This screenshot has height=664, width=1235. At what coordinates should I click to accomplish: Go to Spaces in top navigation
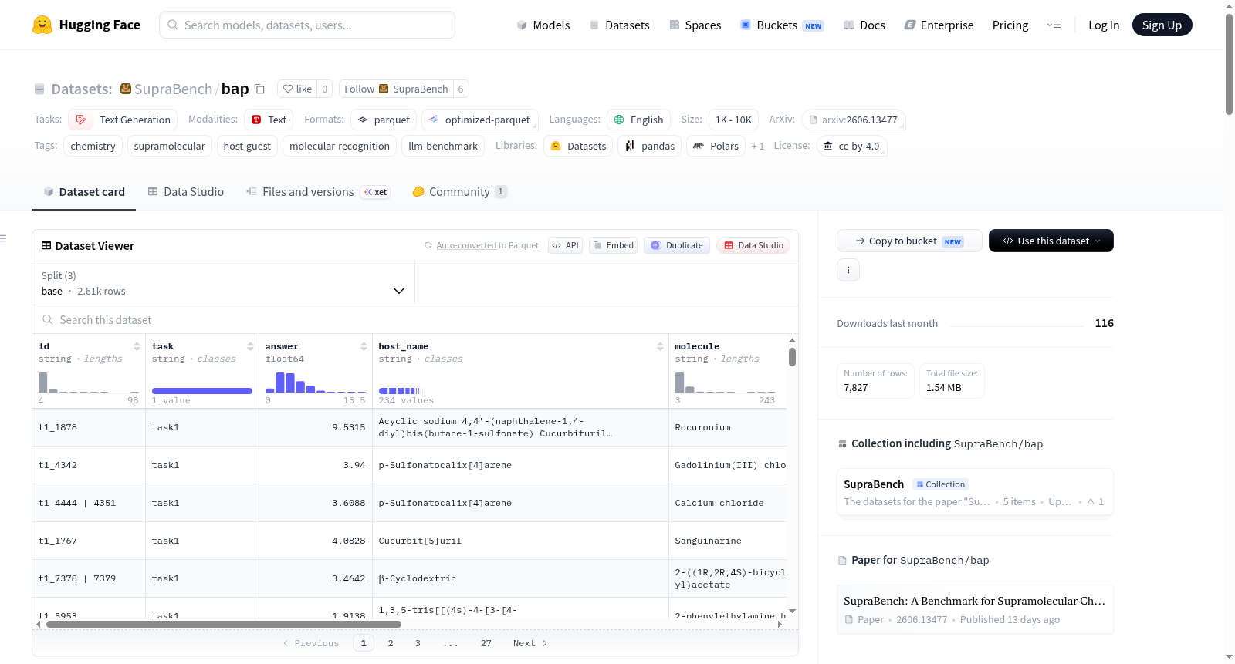tap(695, 25)
